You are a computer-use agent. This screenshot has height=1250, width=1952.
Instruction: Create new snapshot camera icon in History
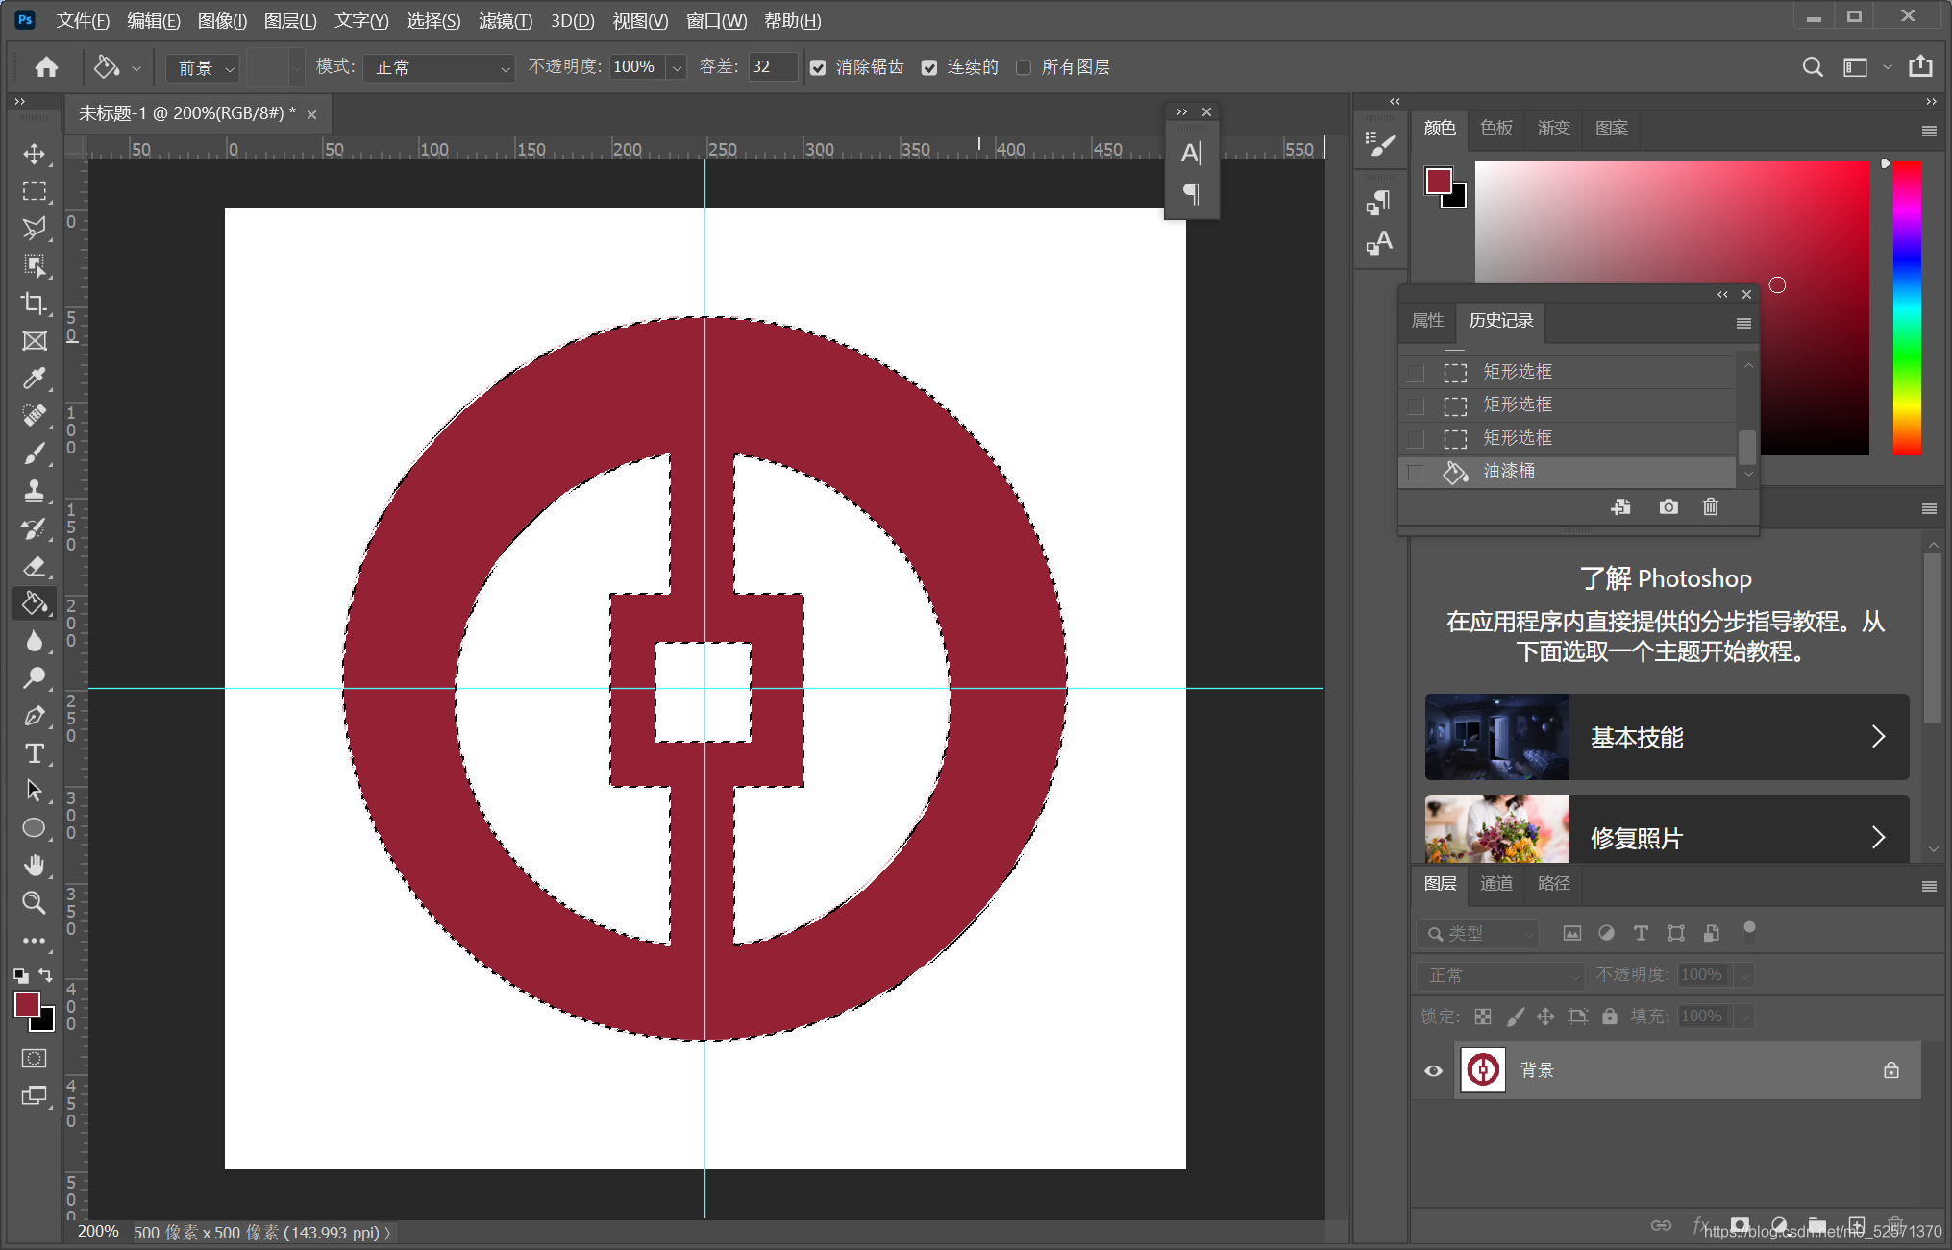coord(1668,506)
